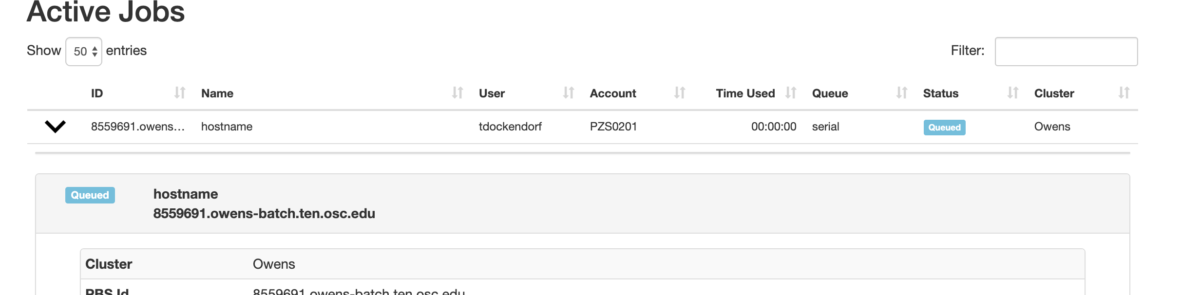Click the sort arrows on the Status column

click(x=1013, y=93)
